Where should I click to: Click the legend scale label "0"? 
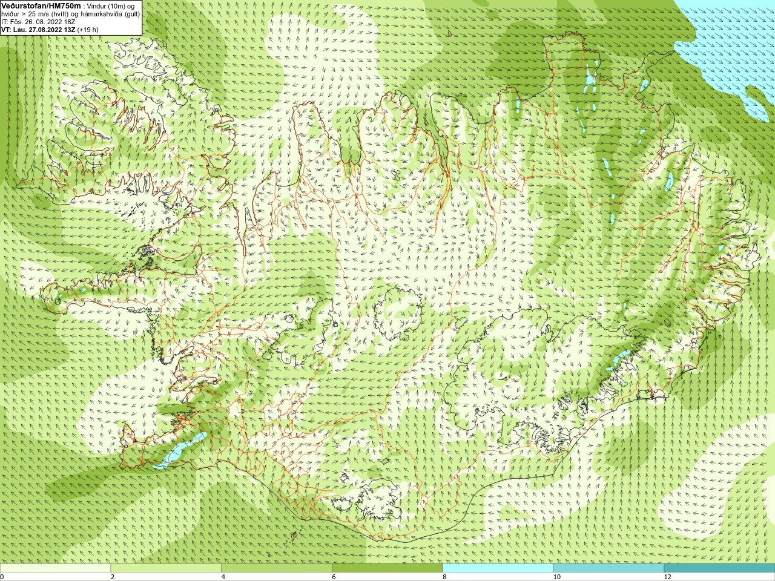[2, 577]
